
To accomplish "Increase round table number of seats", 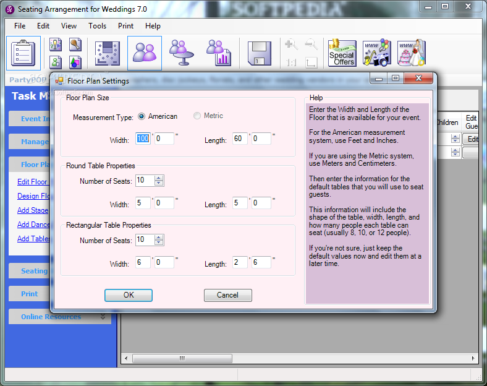I will 159,178.
